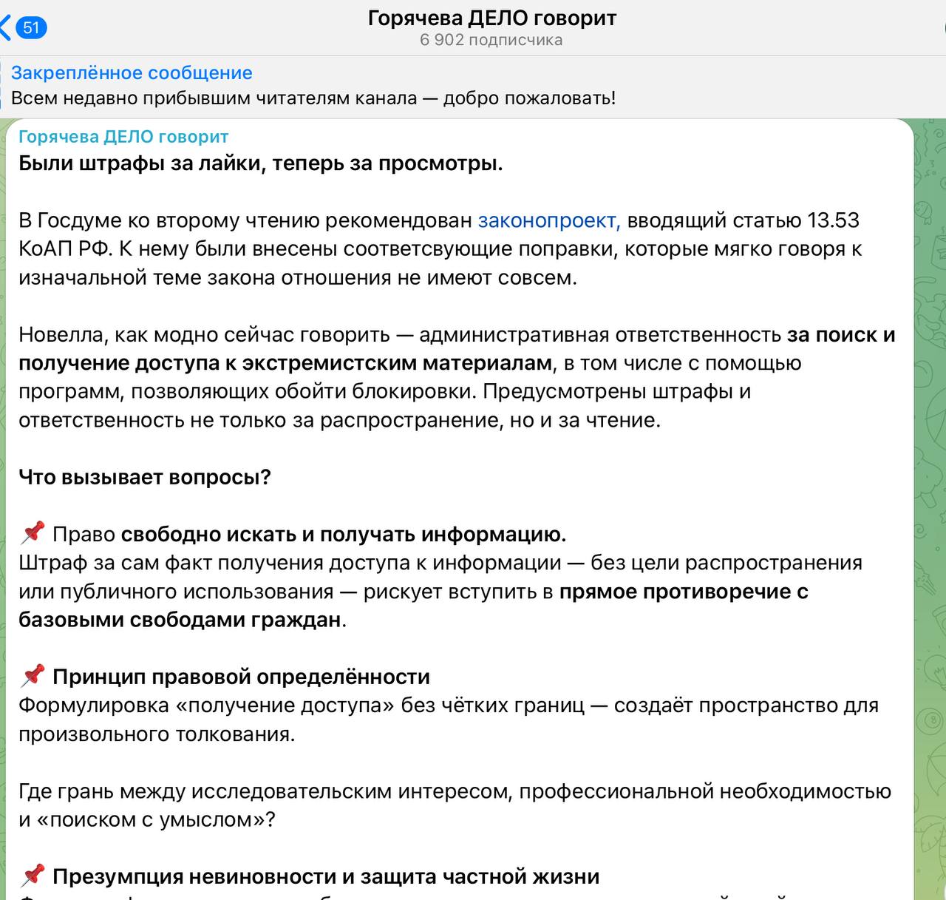Open the channel info via title 'Горячева ДЕЛО говорит'
Screen dimensions: 946x900
491,17
